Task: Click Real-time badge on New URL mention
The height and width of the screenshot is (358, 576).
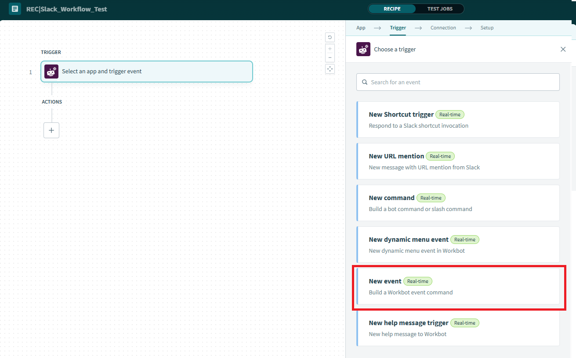Action: point(440,156)
